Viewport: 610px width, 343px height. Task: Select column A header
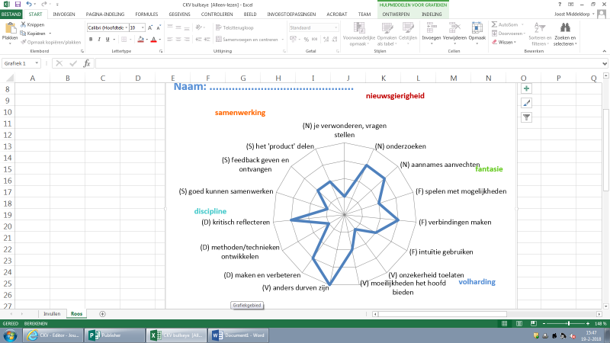(32, 79)
